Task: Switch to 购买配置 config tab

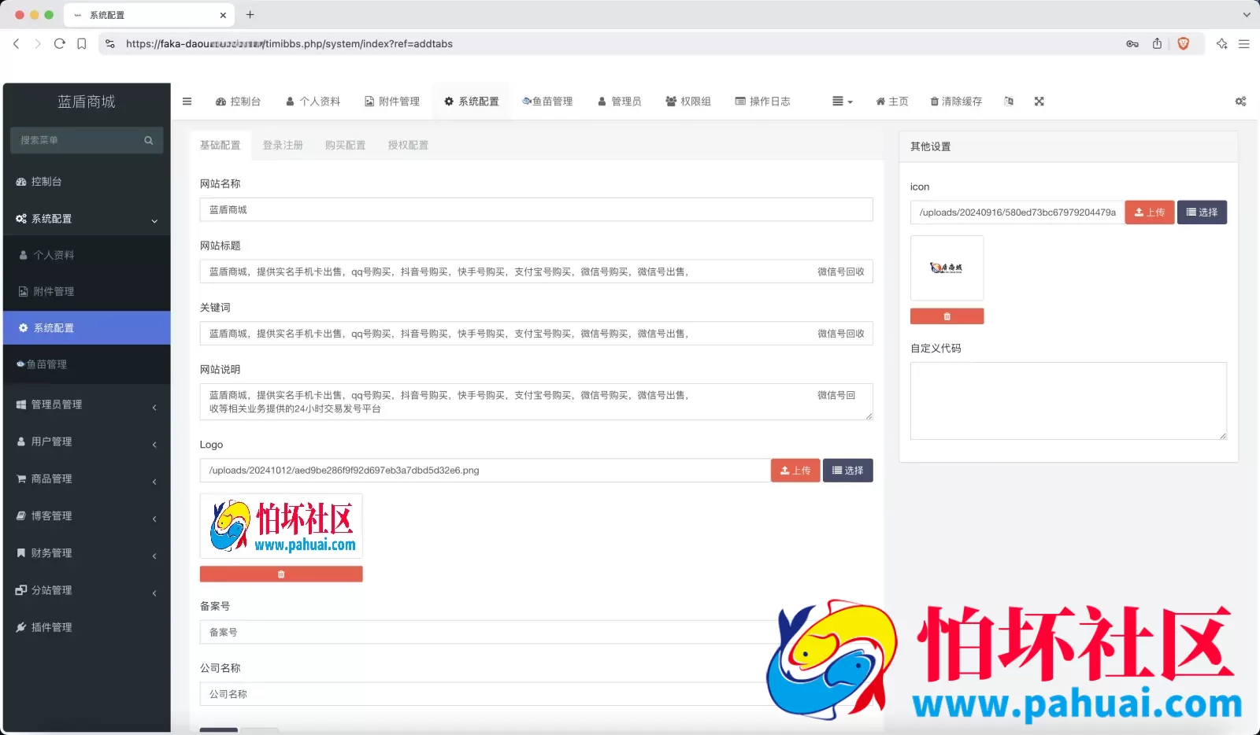Action: 345,146
